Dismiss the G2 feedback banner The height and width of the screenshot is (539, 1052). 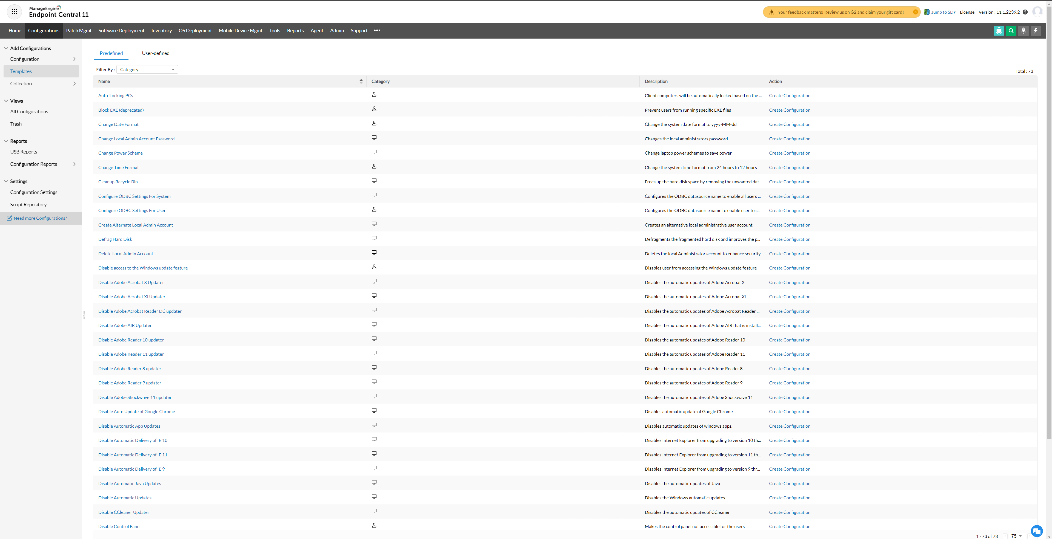coord(915,12)
